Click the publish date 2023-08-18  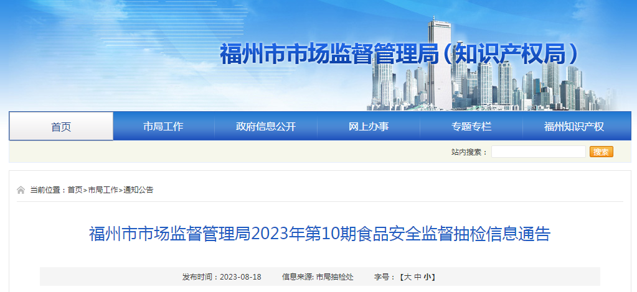pos(240,277)
